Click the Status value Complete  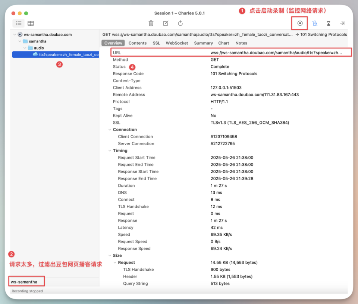[220, 67]
